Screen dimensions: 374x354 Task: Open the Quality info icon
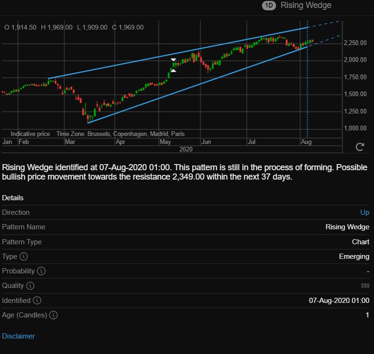[30, 286]
